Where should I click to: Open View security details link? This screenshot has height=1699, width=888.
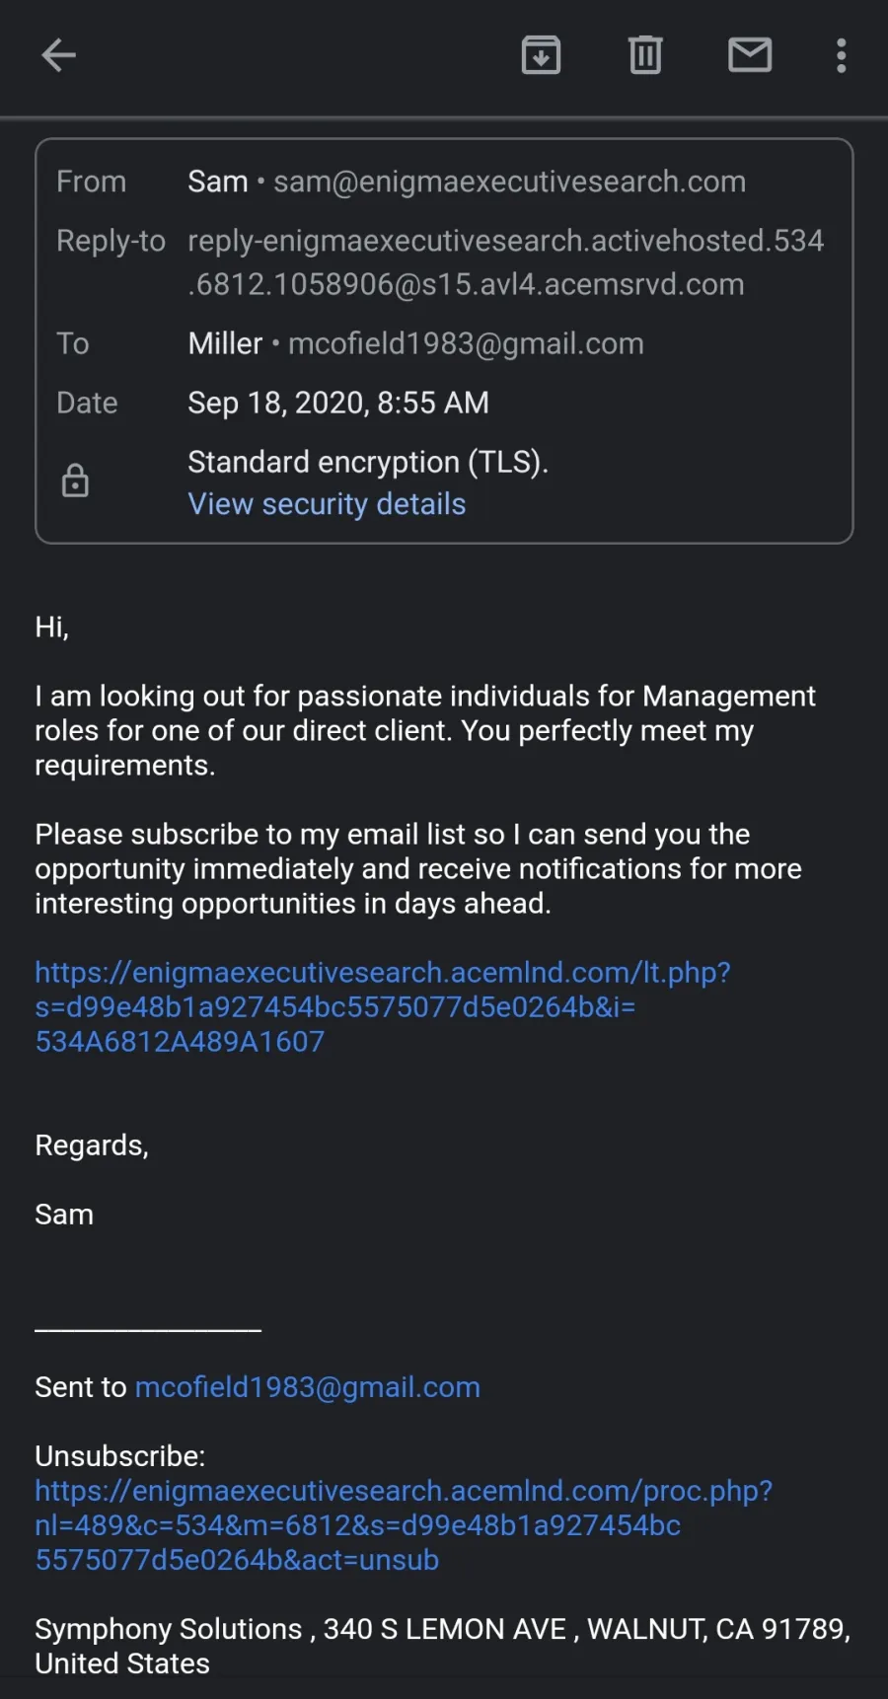(x=327, y=504)
